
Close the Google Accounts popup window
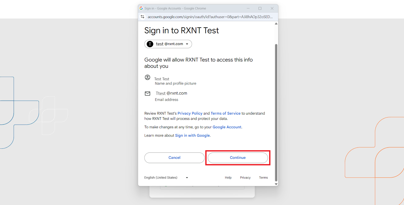coord(272,8)
